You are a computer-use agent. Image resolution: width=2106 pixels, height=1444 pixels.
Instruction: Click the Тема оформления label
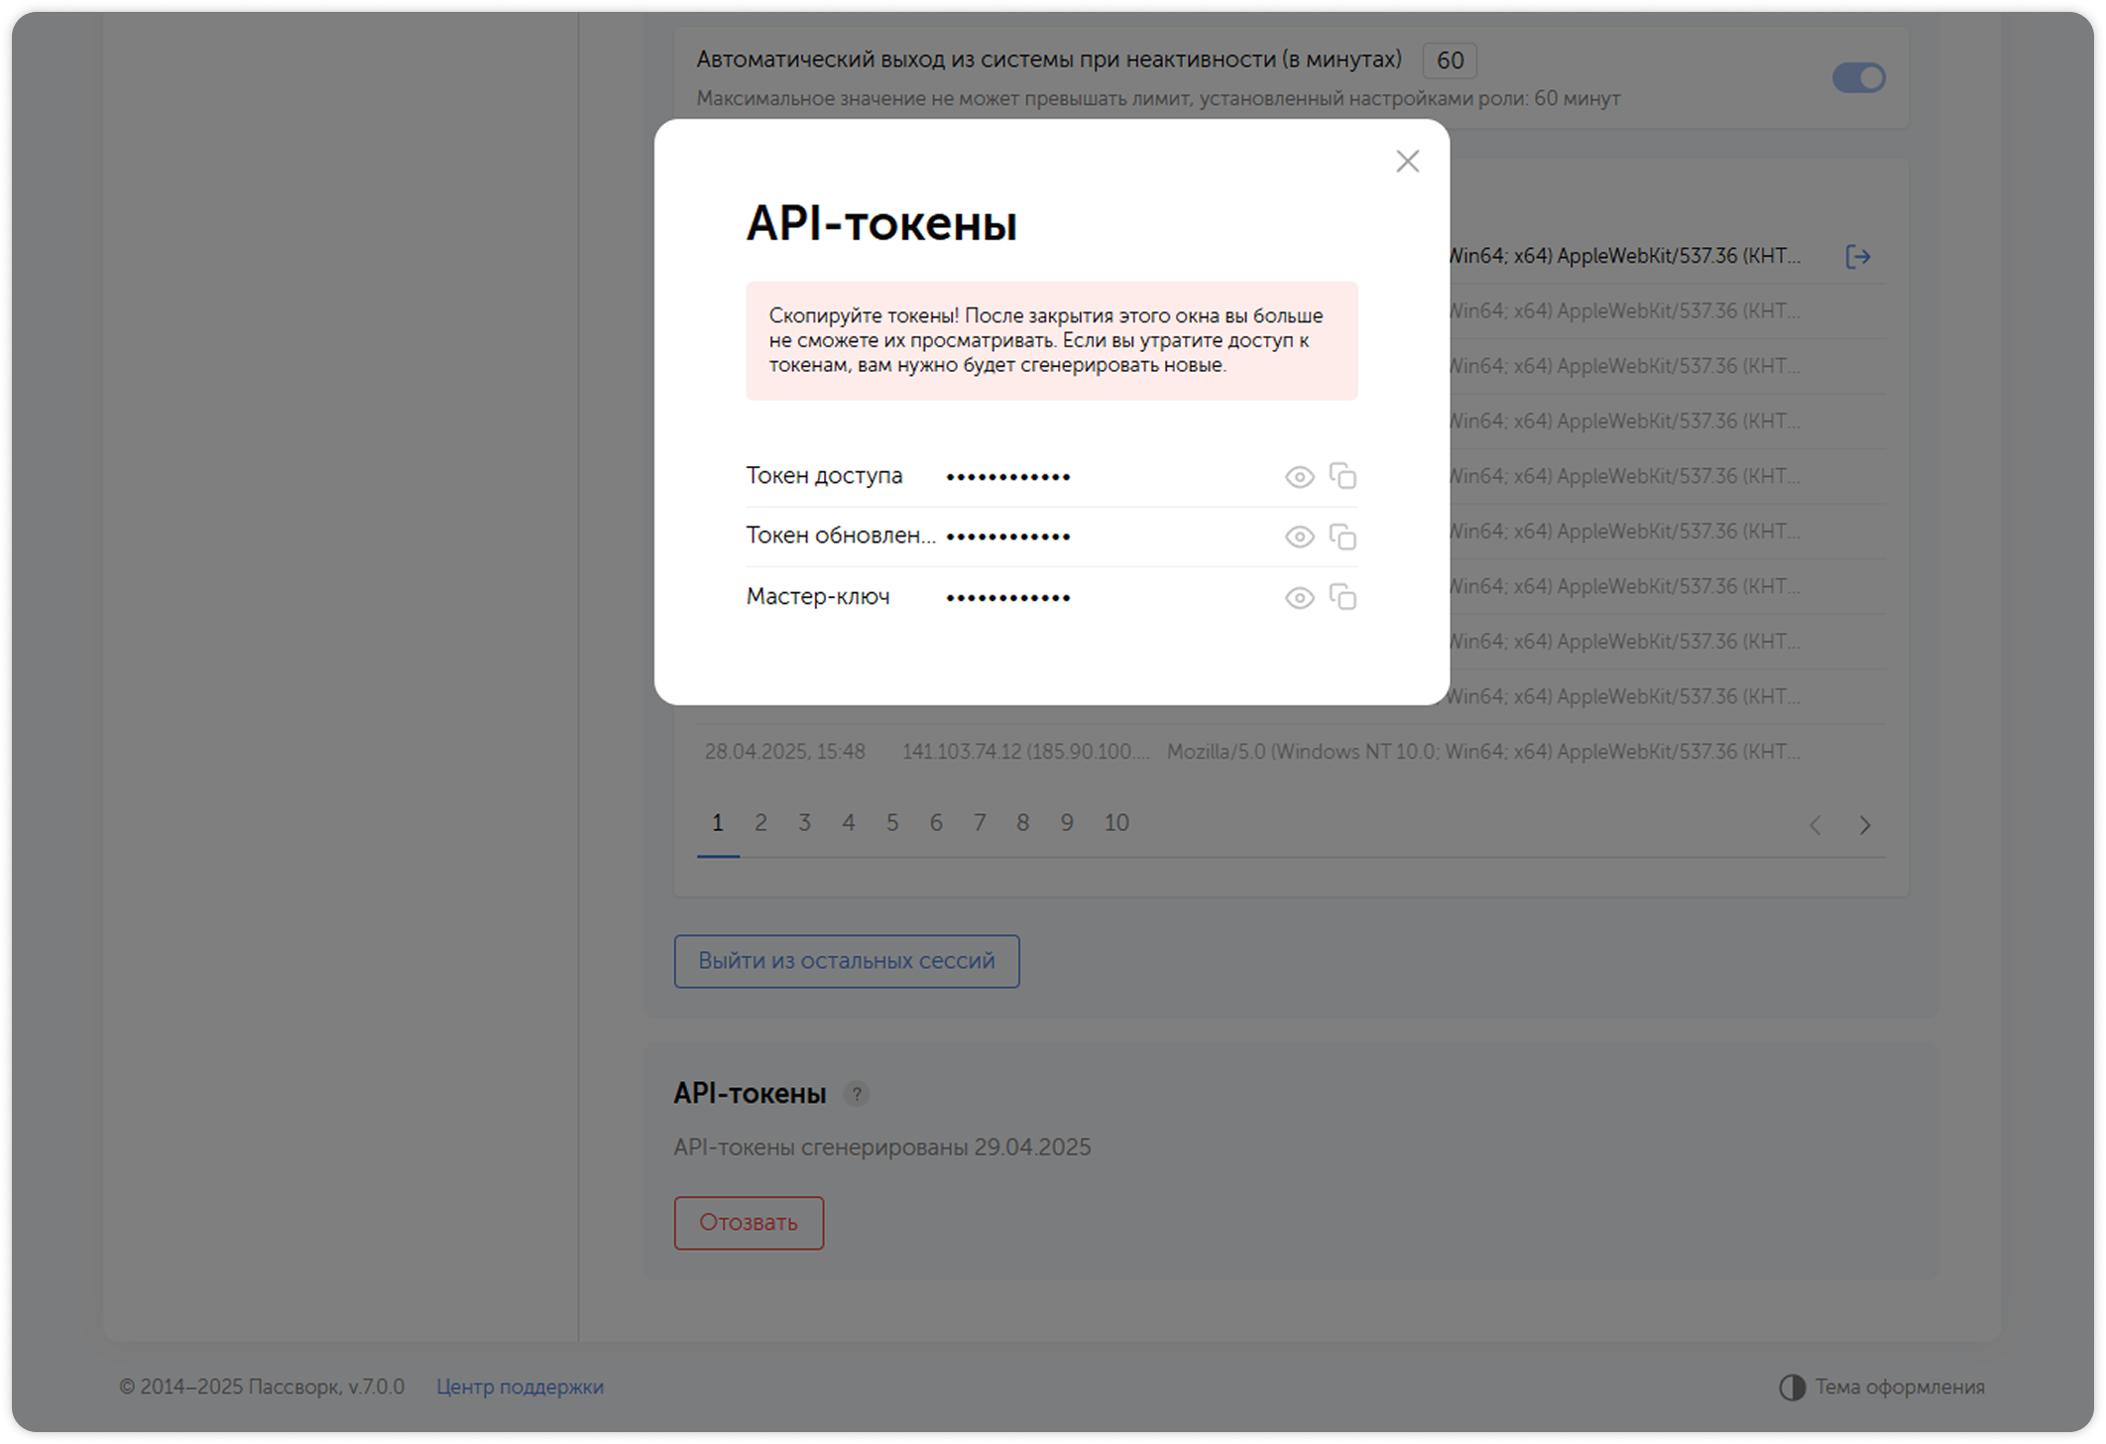1900,1387
